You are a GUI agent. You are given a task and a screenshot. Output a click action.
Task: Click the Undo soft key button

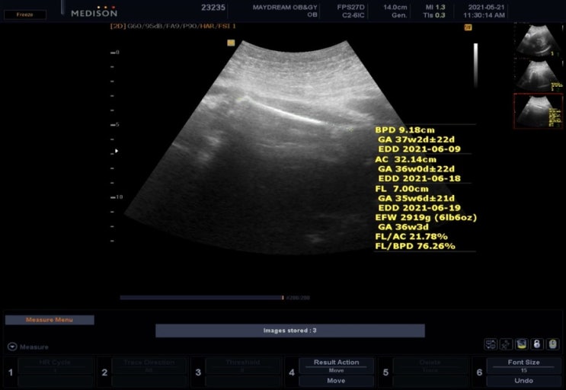click(523, 381)
